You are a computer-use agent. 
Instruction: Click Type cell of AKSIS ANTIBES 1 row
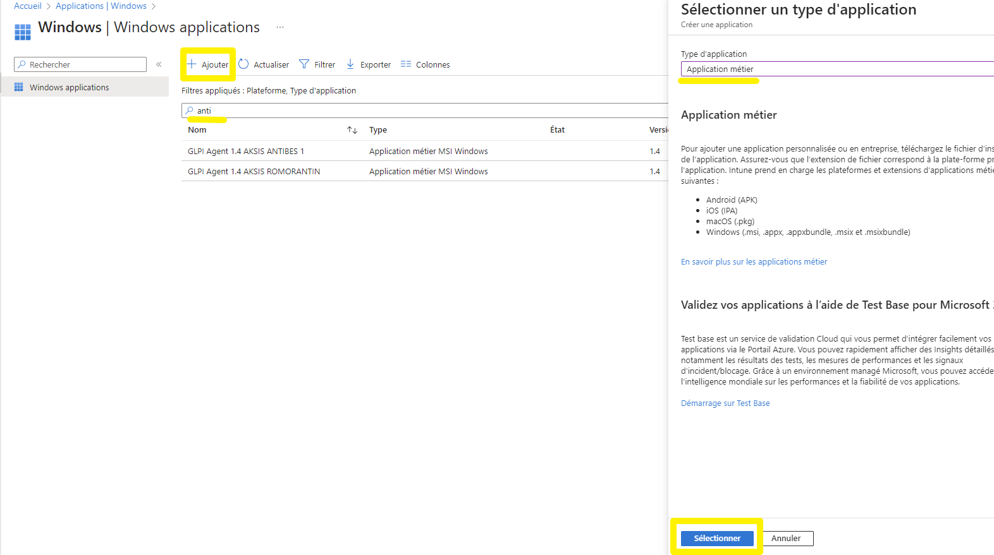(x=429, y=151)
